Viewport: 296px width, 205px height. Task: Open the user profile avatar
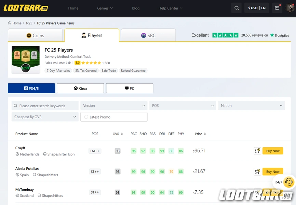[x=290, y=8]
